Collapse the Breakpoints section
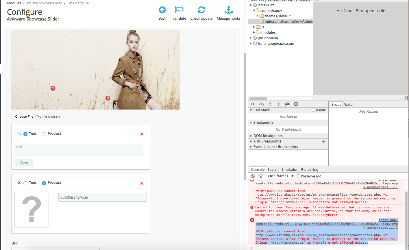The image size is (409, 250). pyautogui.click(x=251, y=122)
